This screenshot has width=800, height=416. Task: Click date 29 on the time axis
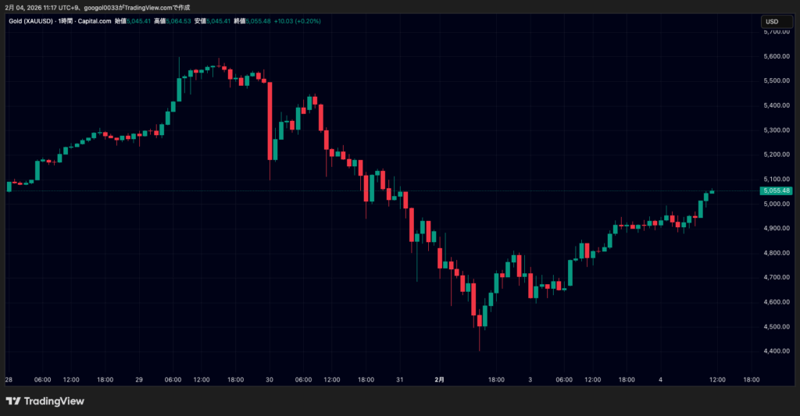tap(138, 379)
